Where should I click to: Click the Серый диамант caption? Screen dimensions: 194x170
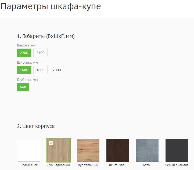point(177,165)
